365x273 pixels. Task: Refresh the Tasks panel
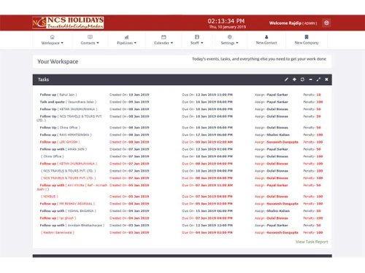[302, 79]
